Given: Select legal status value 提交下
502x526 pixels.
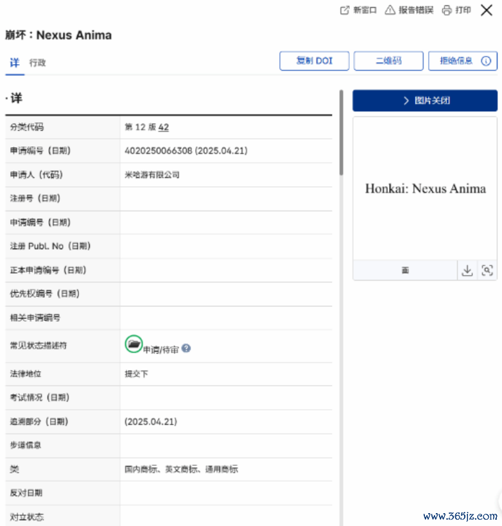Looking at the screenshot, I should [x=136, y=374].
